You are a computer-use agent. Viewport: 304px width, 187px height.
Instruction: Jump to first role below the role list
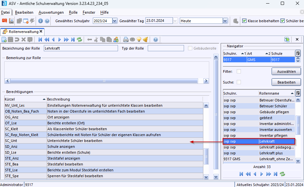(241, 174)
